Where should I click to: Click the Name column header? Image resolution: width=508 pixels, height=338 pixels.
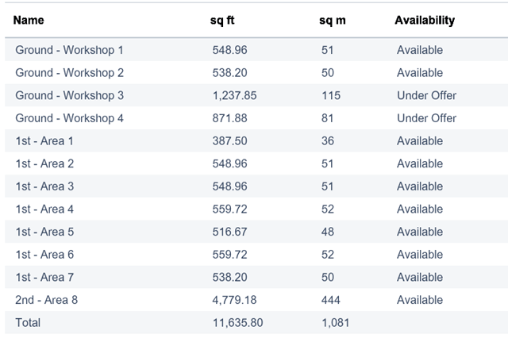tap(29, 20)
